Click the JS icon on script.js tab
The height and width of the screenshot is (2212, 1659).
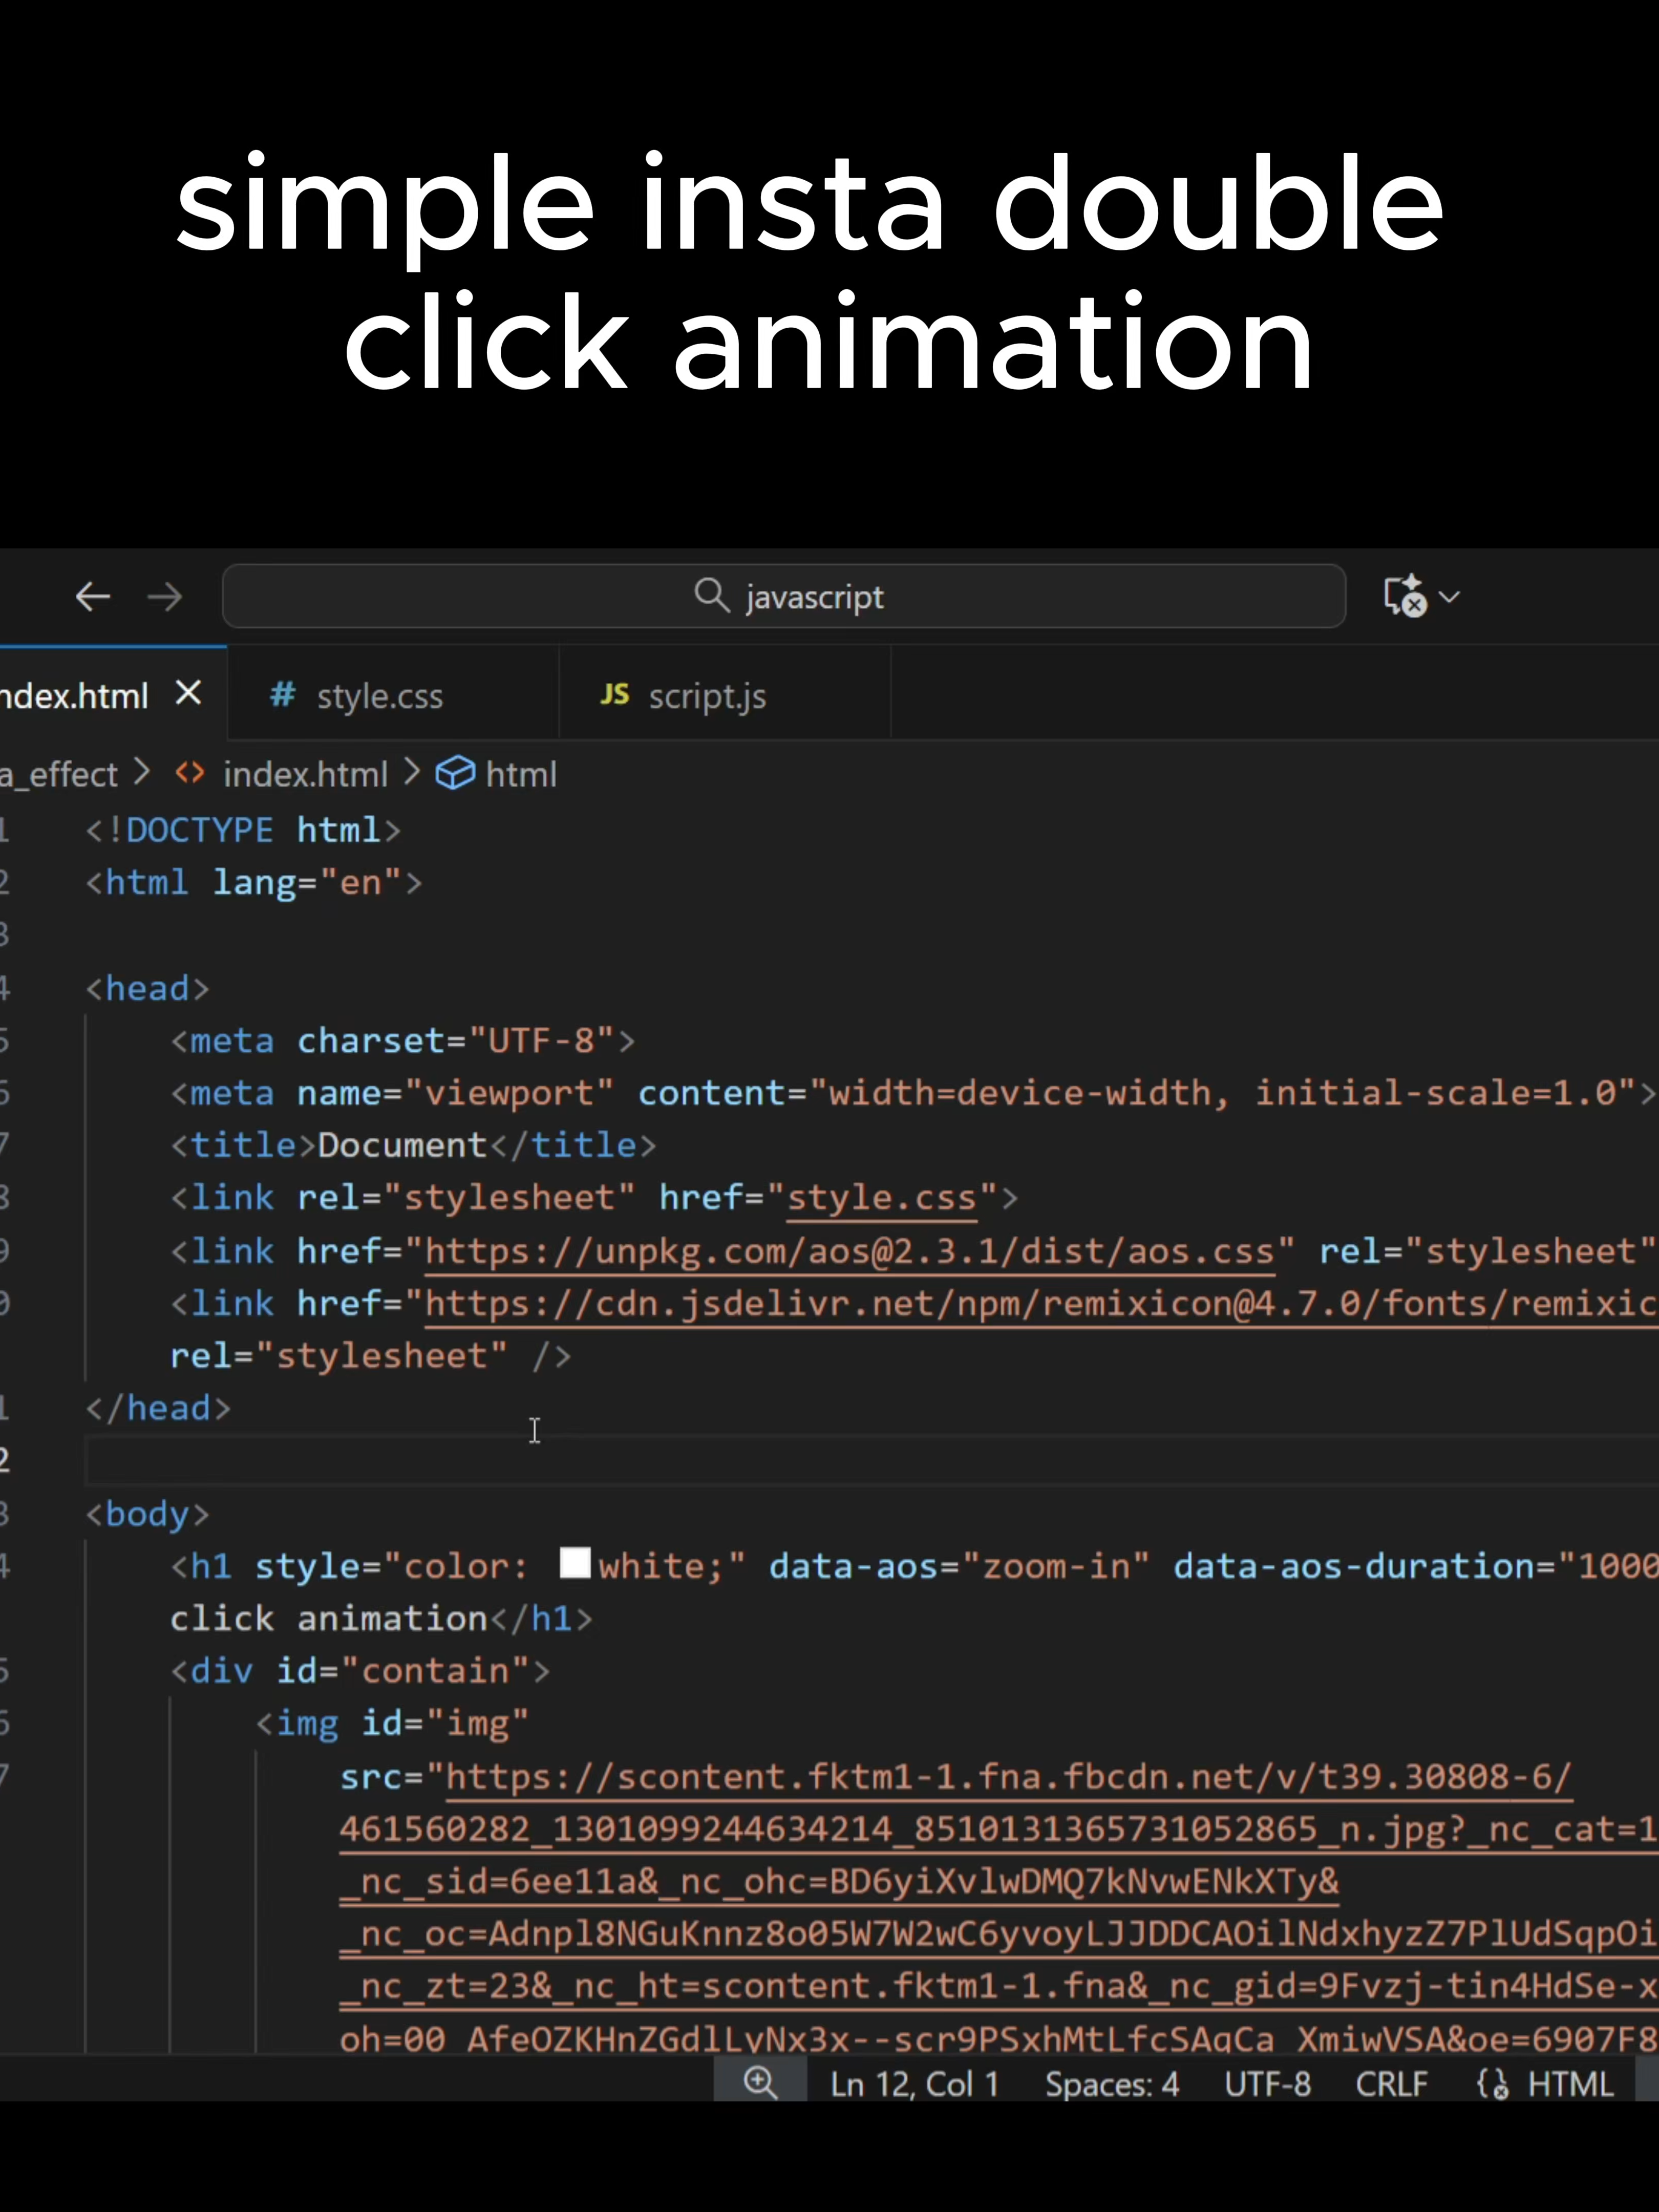click(614, 694)
